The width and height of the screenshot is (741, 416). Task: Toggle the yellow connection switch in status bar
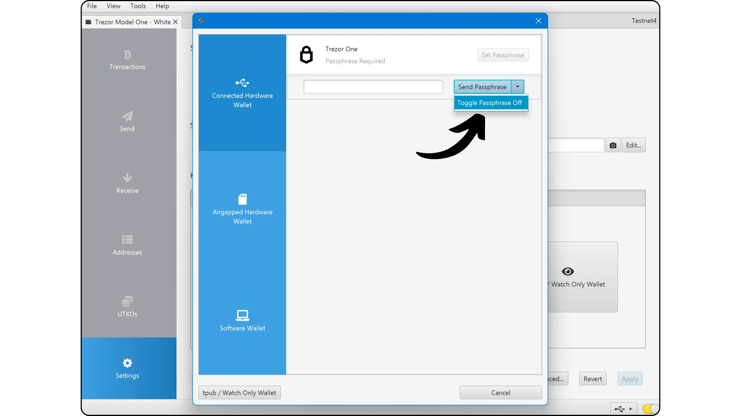click(x=650, y=409)
